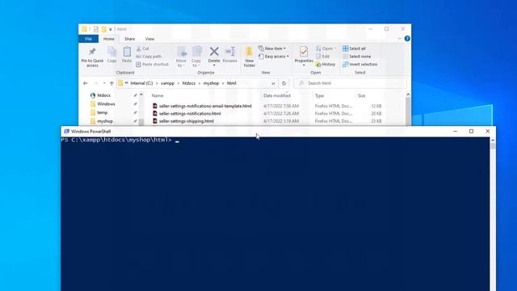This screenshot has height=291, width=517.
Task: Open the File tab
Action: (x=88, y=39)
